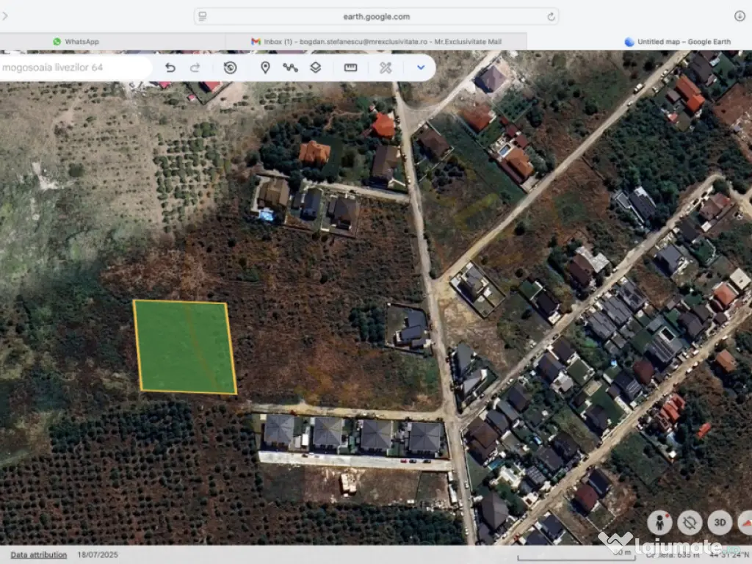Click the crossed tools icon in toolbar
Screen dimensions: 752x564
pyautogui.click(x=386, y=68)
